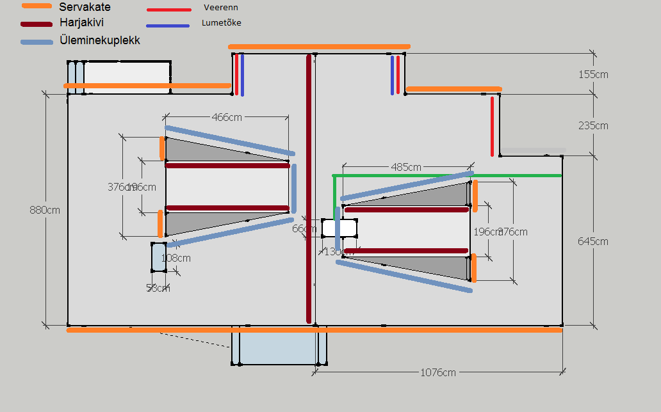Image resolution: width=661 pixels, height=412 pixels.
Task: Select the 485cm dimension label
Action: tap(406, 168)
